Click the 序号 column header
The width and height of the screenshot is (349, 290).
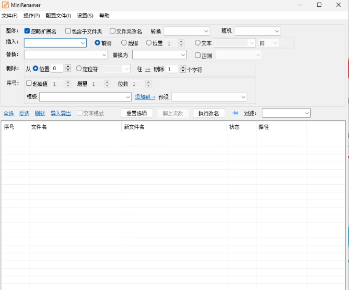[15, 127]
